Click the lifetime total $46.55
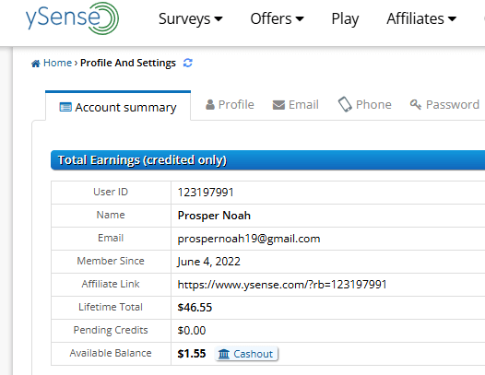 [195, 308]
